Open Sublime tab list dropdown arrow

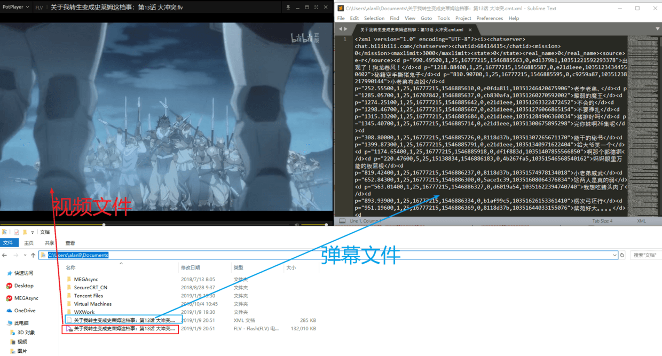pos(658,29)
